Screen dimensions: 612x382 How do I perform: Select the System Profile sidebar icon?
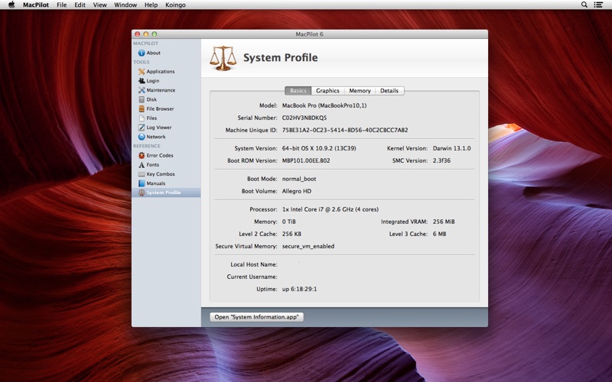point(142,193)
